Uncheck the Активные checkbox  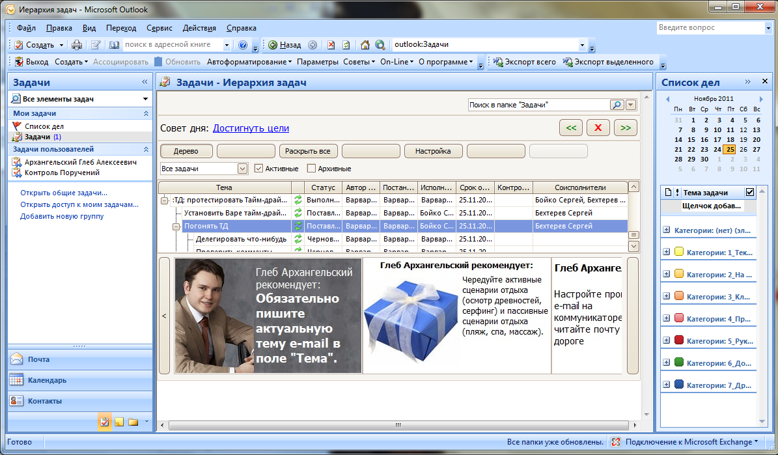tap(258, 169)
